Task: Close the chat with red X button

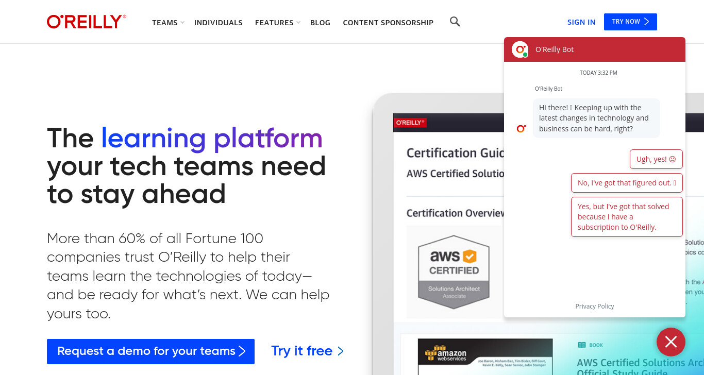Action: (671, 342)
